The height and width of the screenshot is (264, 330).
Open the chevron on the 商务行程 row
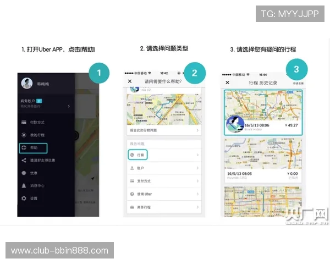click(197, 207)
